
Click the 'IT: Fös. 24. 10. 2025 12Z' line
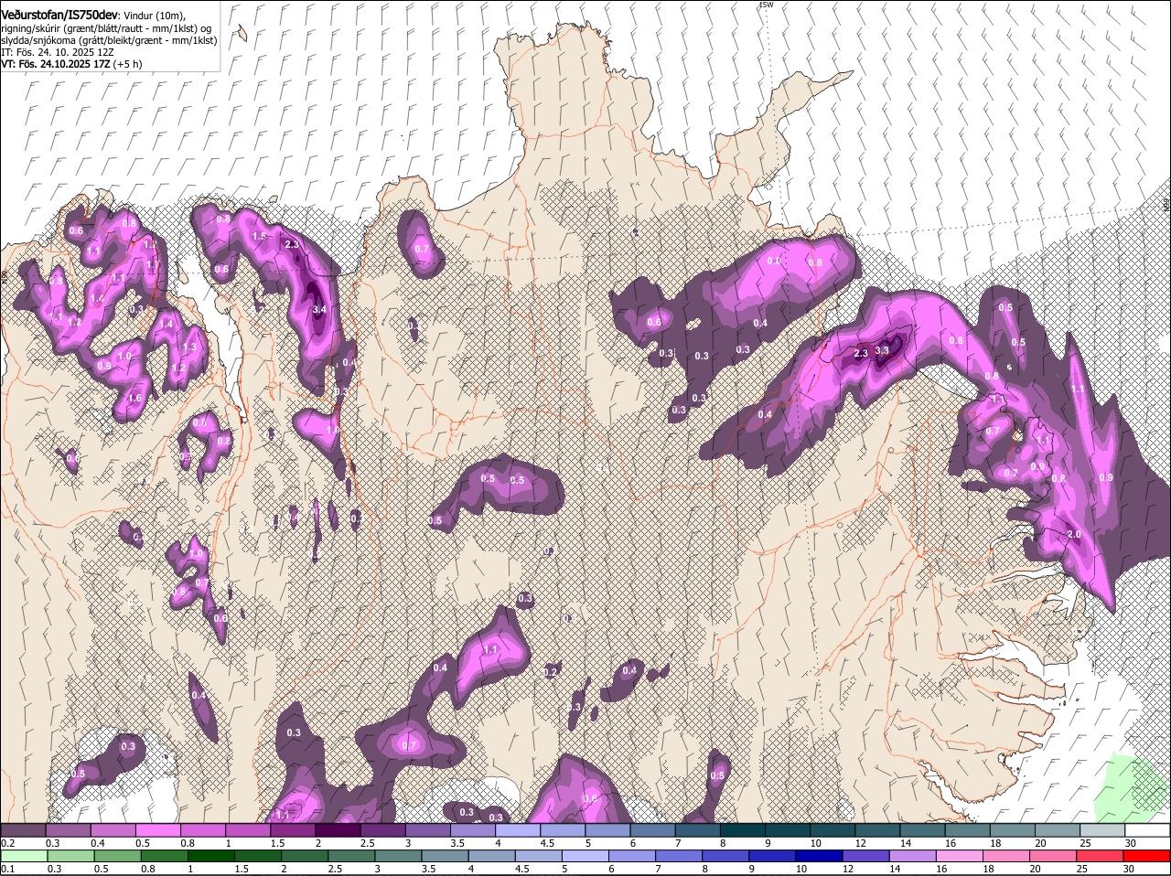click(x=57, y=52)
